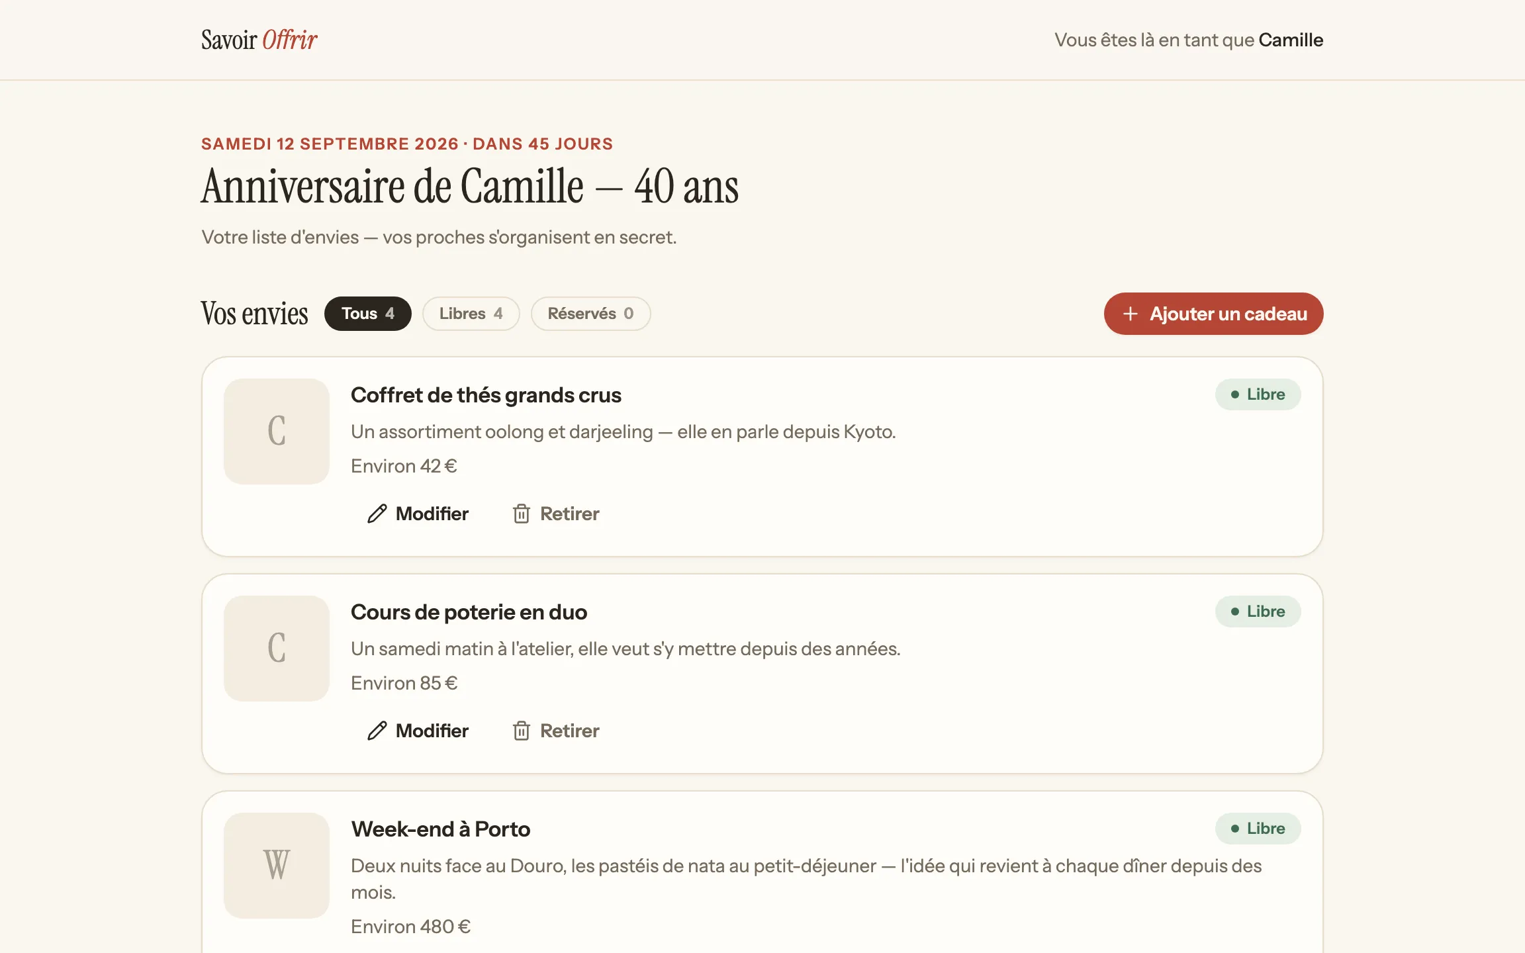Screen dimensions: 1525x953
Task: Remove Coffret de thés via Retirer label
Action: 570,514
